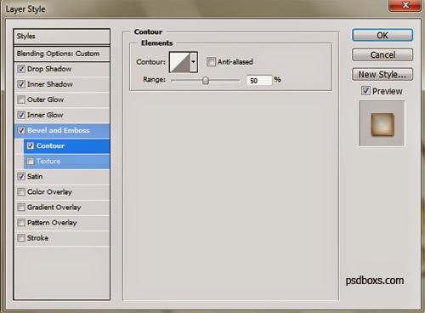425x313 pixels.
Task: Select the Contour label
Action: pyautogui.click(x=50, y=145)
